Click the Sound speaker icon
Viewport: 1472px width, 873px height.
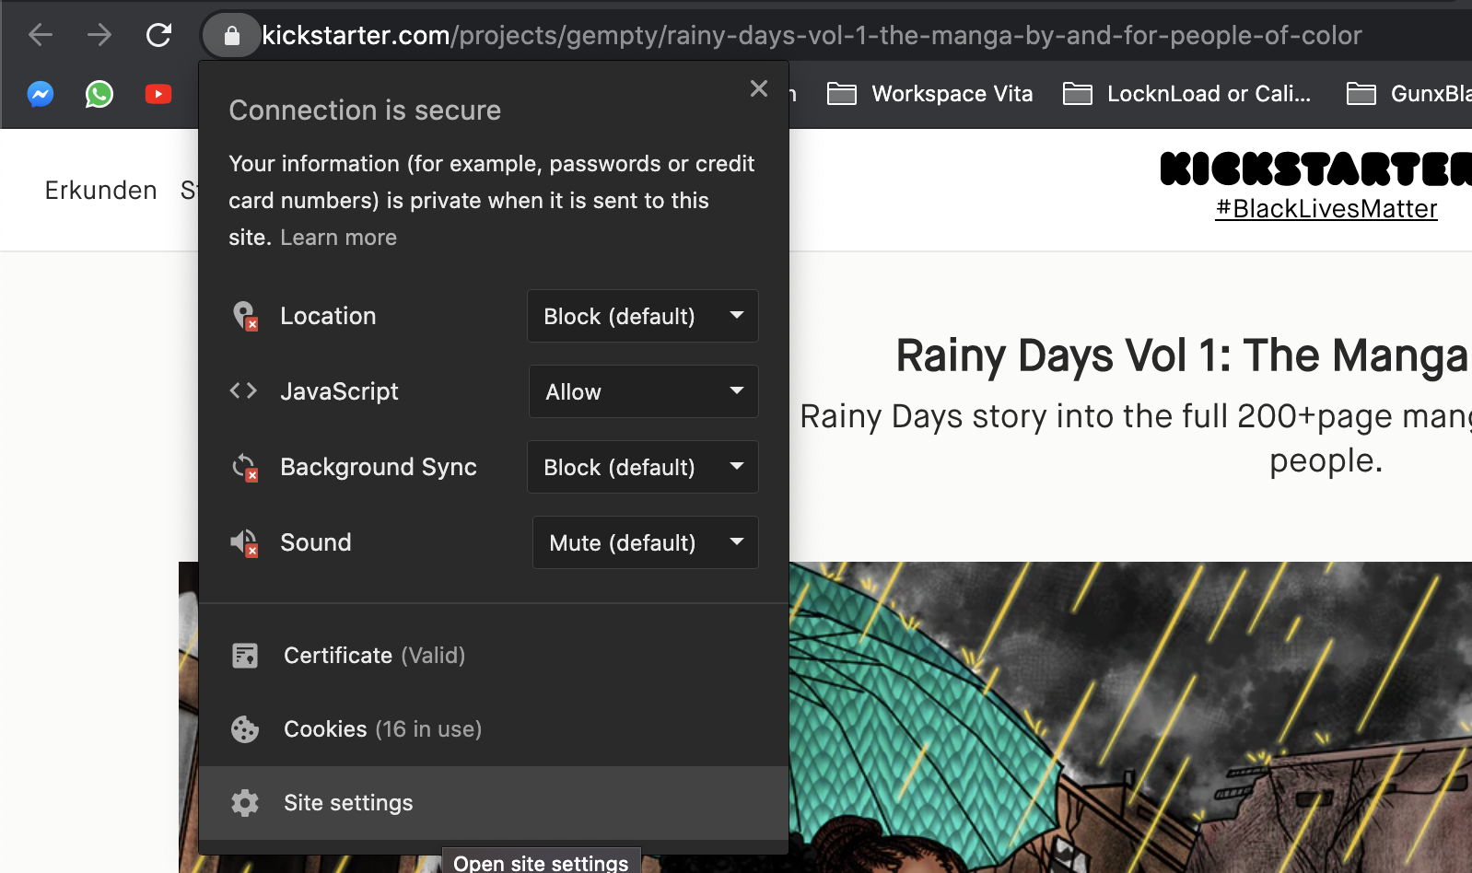click(244, 542)
